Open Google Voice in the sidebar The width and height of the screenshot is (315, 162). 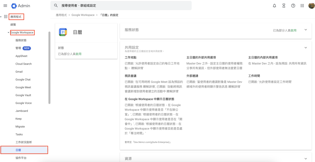point(23,103)
